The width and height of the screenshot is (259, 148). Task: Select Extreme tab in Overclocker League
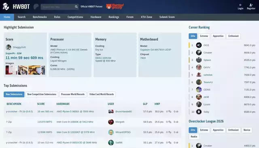(204, 130)
